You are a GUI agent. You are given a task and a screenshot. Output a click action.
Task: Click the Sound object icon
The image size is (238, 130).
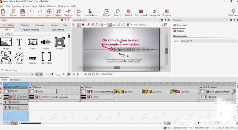(x=46, y=42)
